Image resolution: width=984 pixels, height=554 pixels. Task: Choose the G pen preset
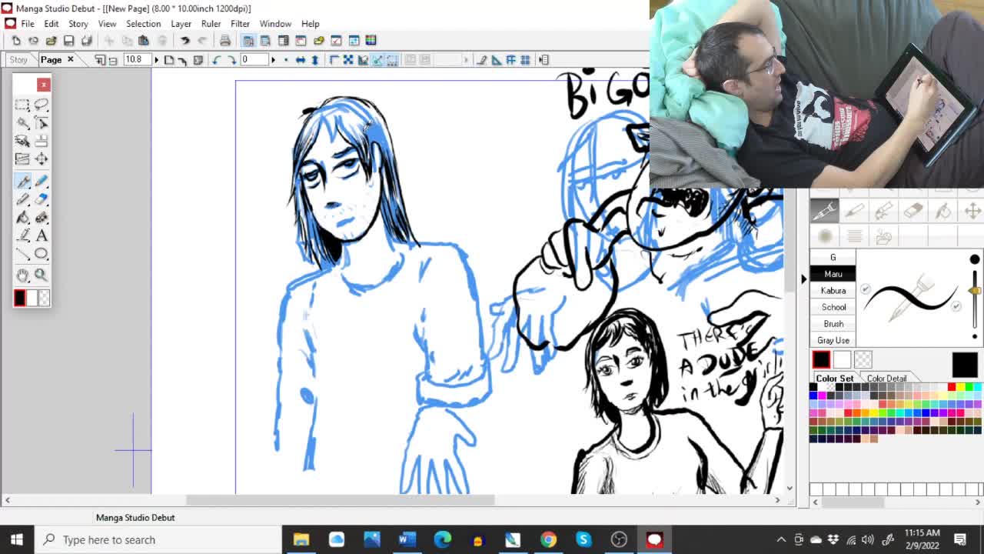[833, 258]
